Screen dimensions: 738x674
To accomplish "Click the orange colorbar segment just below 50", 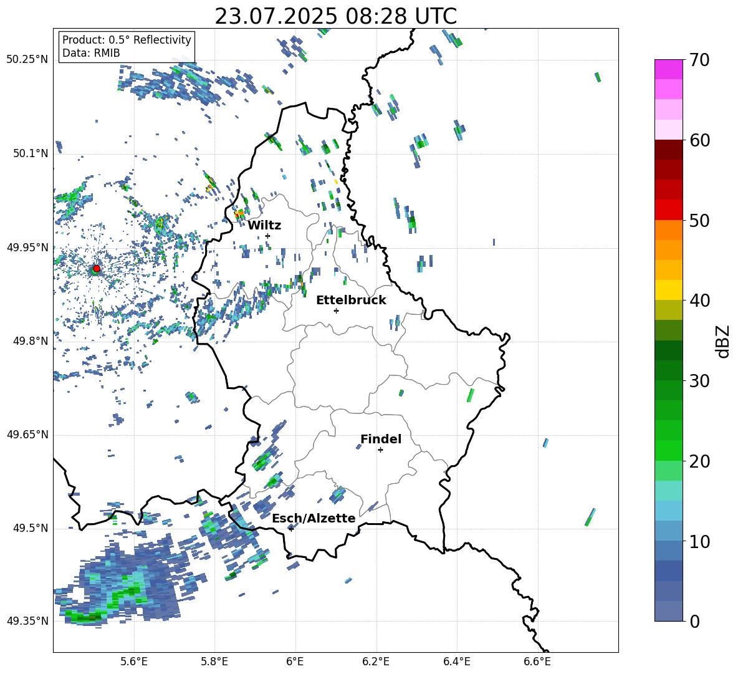I will click(669, 230).
